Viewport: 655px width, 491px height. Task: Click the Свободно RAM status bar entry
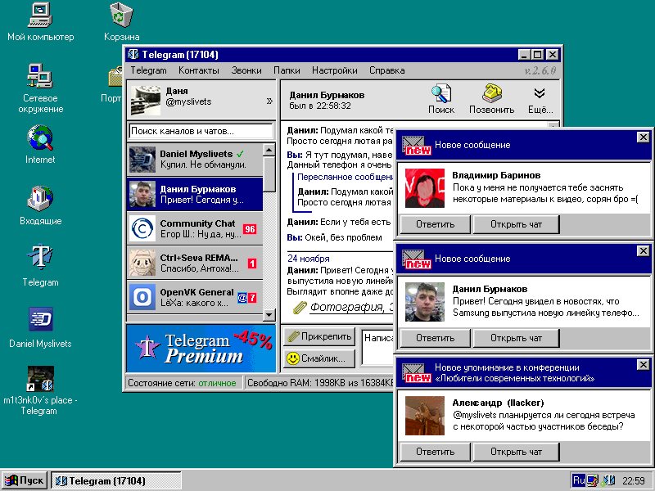(320, 383)
